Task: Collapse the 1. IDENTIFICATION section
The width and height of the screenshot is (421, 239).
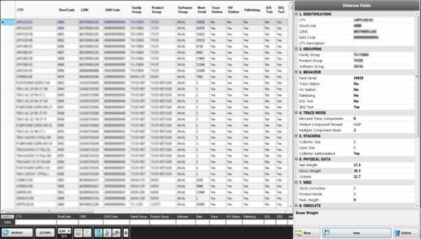Action: click(296, 14)
